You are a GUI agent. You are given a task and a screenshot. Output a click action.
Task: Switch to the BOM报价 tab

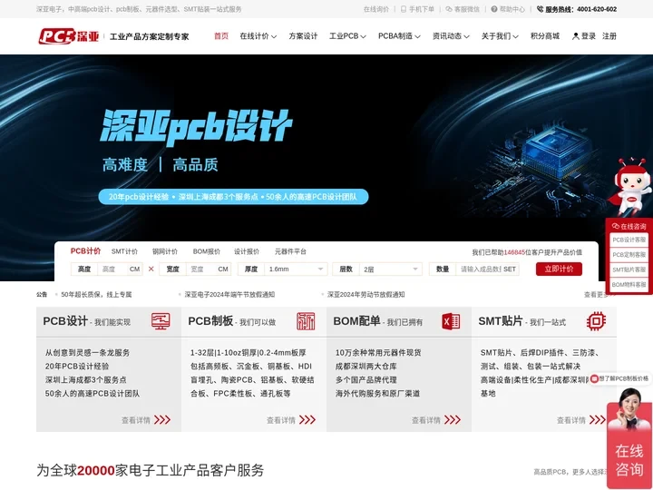[x=207, y=251]
